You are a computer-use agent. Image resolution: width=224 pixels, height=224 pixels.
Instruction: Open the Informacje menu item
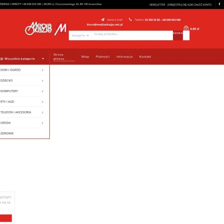pyautogui.click(x=125, y=57)
